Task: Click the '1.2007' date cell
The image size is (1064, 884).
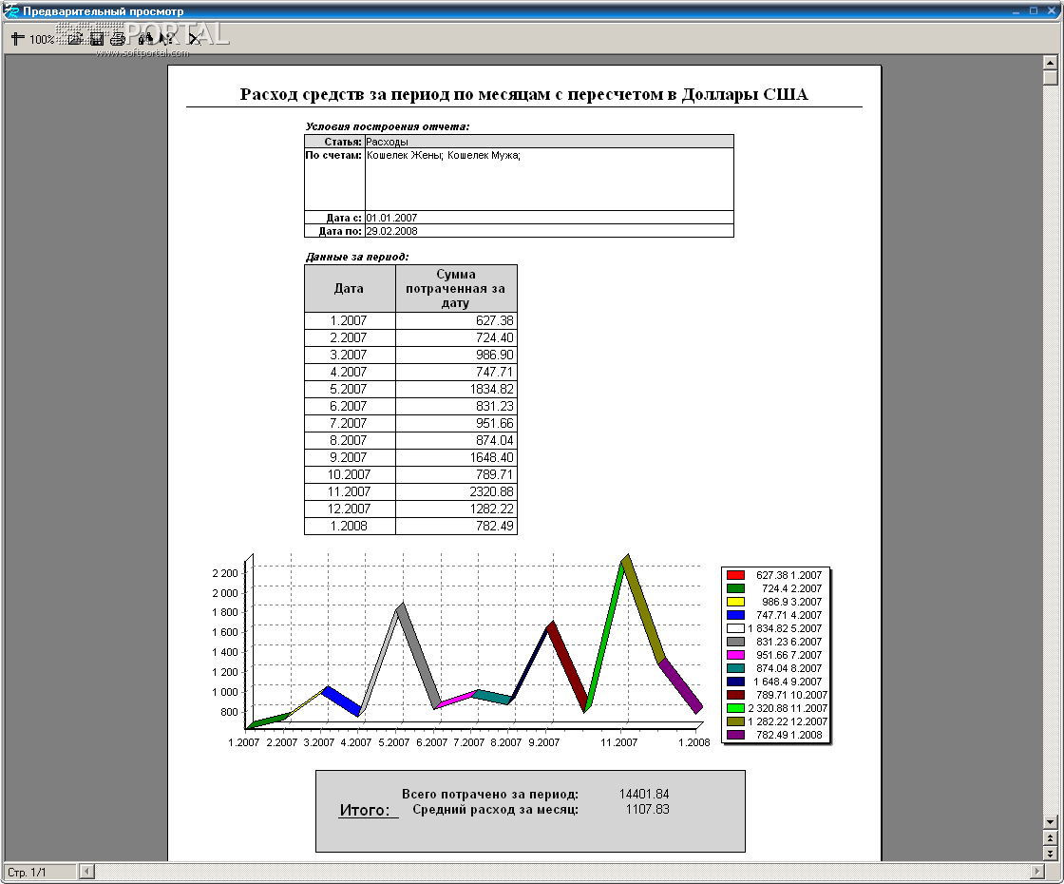Action: click(350, 320)
